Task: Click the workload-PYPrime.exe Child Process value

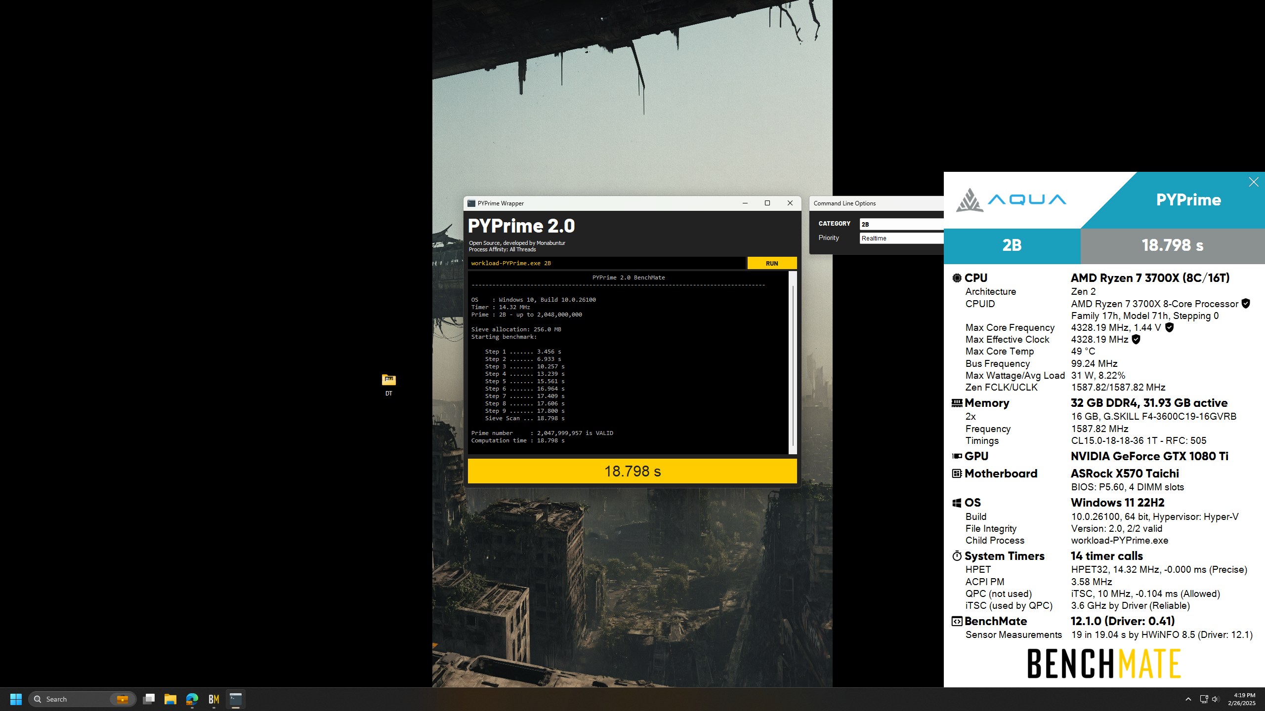Action: coord(1120,540)
